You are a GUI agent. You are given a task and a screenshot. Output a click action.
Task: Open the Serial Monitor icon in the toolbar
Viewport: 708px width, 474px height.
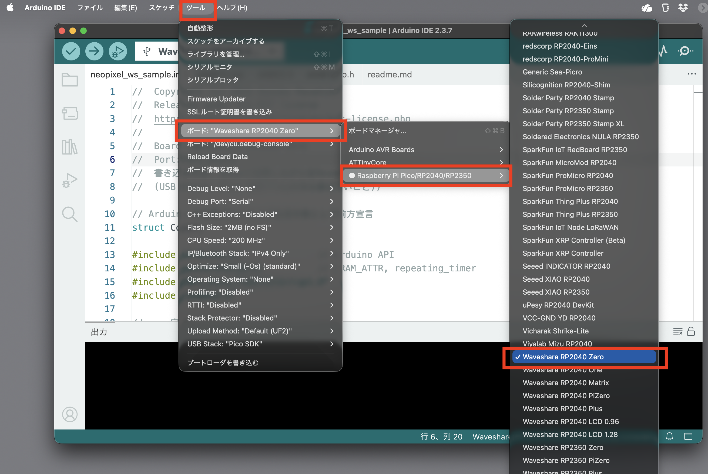(x=685, y=51)
